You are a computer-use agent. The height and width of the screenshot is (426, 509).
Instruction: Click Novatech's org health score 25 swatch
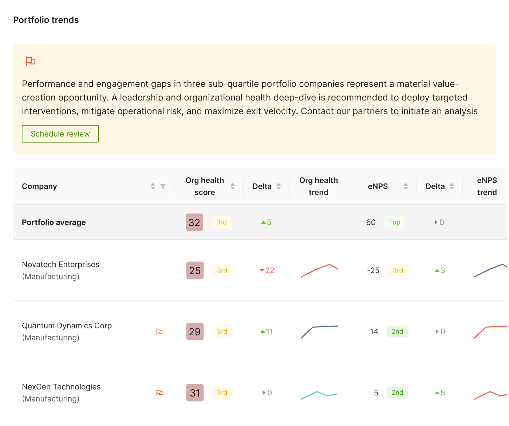click(195, 271)
